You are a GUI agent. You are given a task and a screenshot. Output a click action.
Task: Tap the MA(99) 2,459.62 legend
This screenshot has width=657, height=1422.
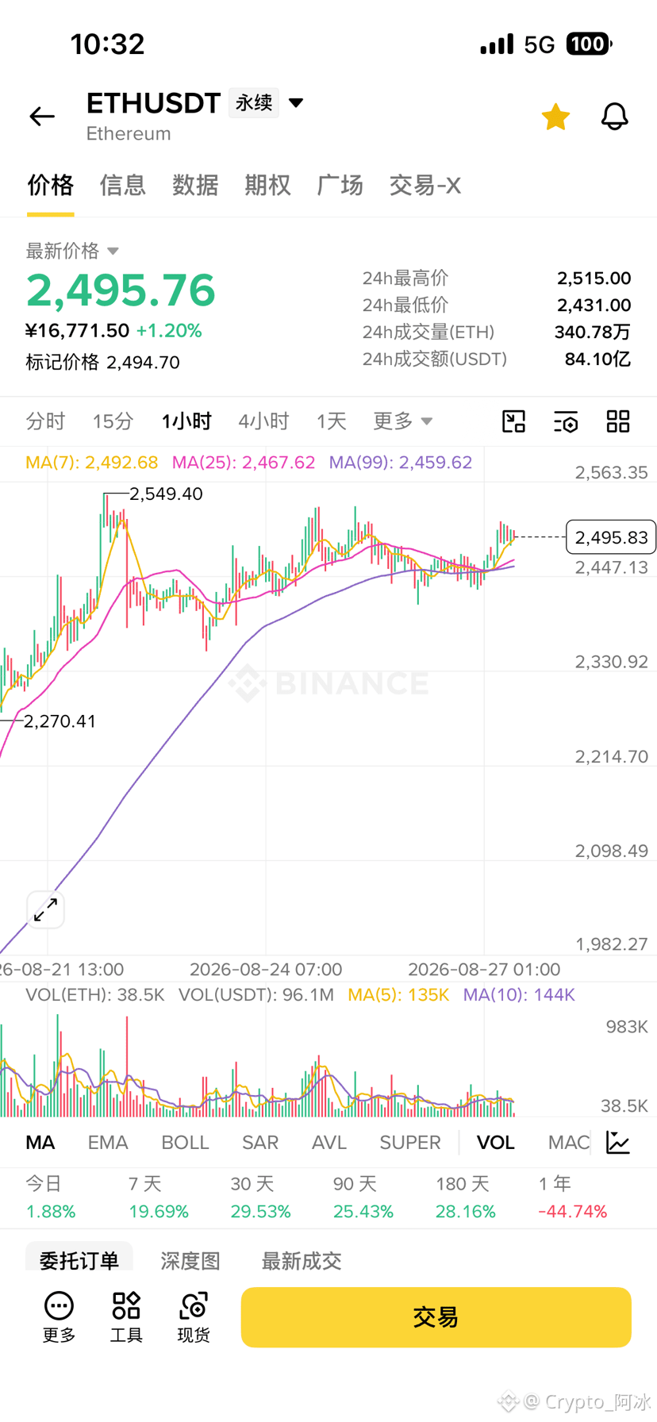[401, 463]
